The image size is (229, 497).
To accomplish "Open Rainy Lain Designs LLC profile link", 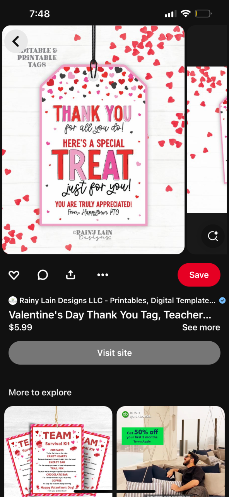I will coord(118,301).
